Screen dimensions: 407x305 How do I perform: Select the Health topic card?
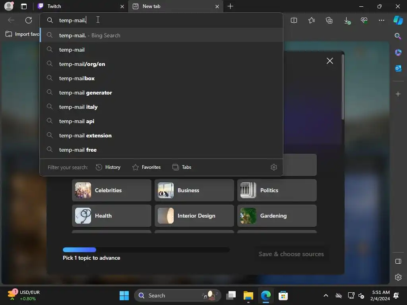(112, 216)
